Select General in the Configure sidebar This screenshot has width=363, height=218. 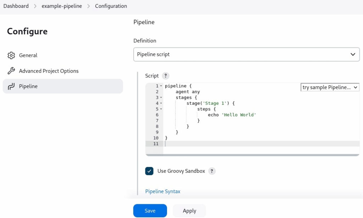pos(28,55)
